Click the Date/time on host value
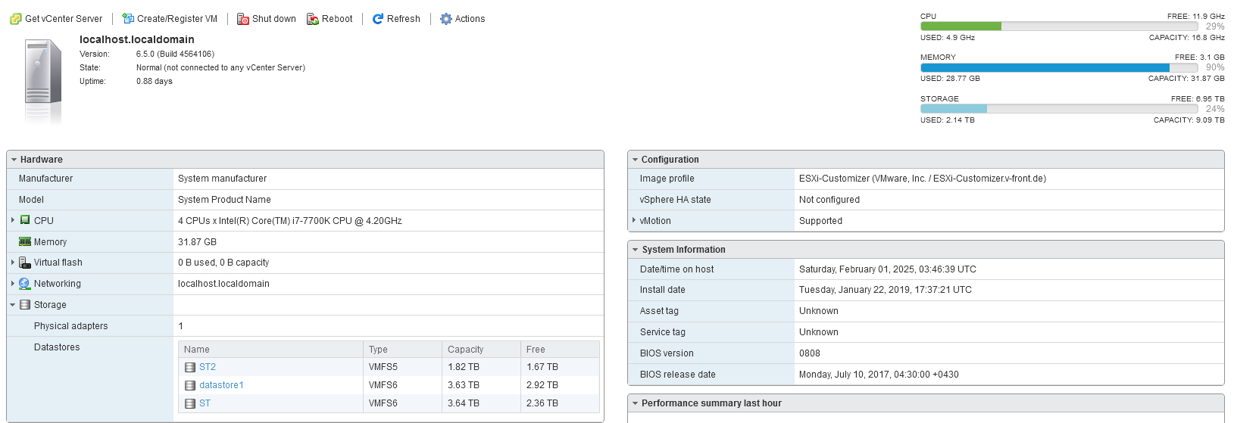 (888, 269)
